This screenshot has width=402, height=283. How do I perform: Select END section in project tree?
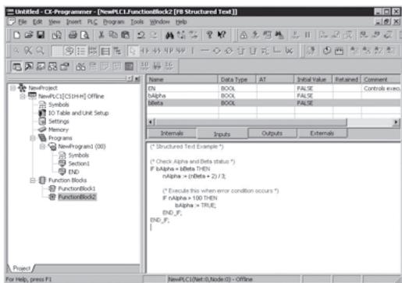(73, 172)
